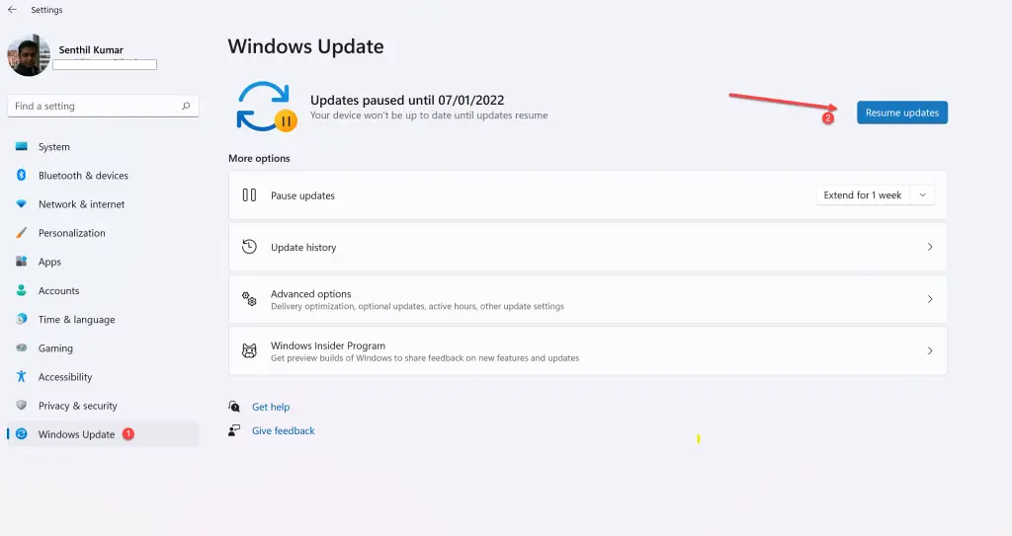
Task: Click the Time & language globe icon
Action: coord(22,319)
